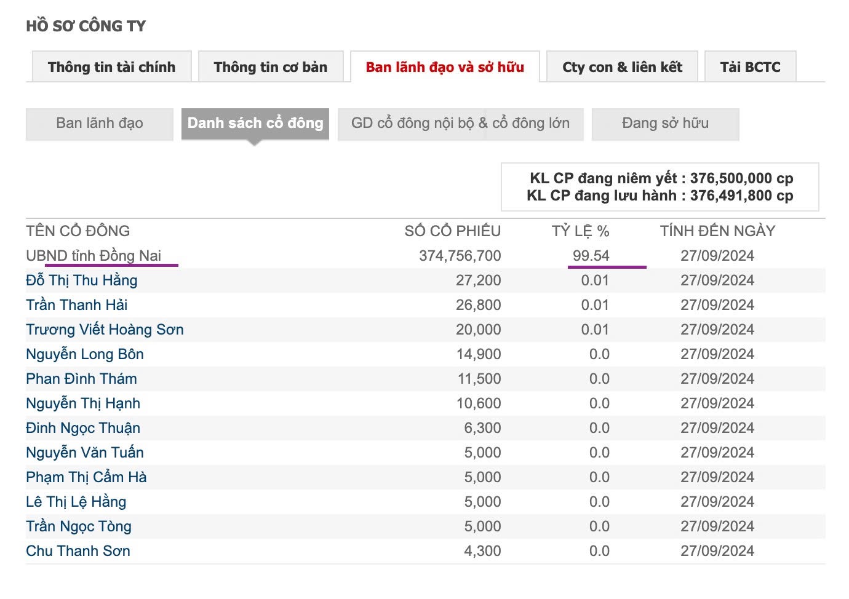Open GD cổ đông nội bộ & cổ đông lớn
Image resolution: width=849 pixels, height=599 pixels.
click(460, 124)
